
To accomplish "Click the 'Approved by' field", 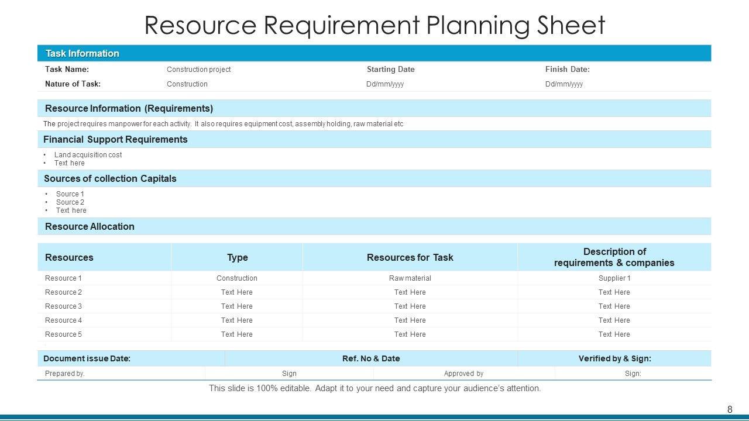I will pos(463,374).
